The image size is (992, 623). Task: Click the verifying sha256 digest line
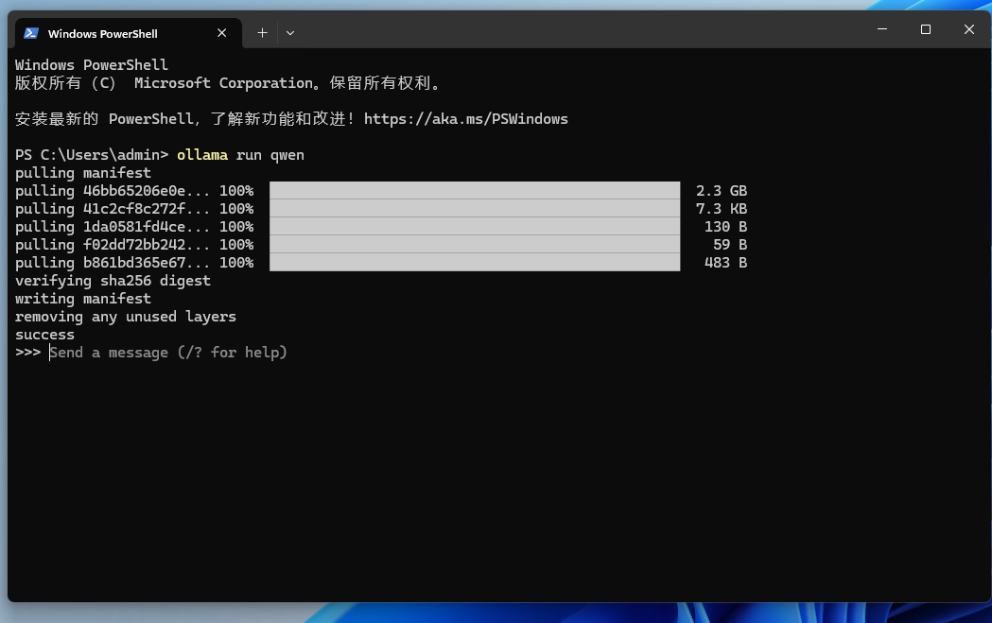pyautogui.click(x=113, y=280)
